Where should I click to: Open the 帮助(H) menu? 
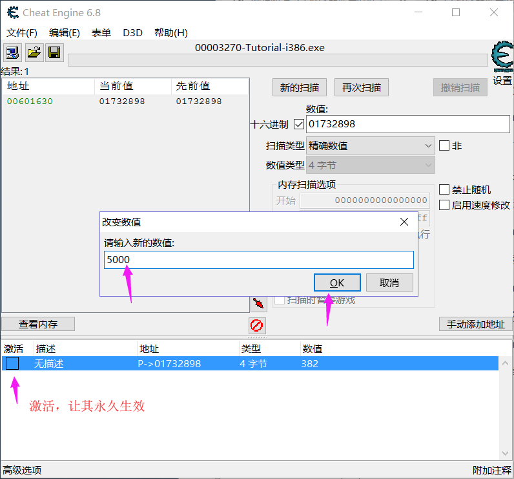click(171, 33)
